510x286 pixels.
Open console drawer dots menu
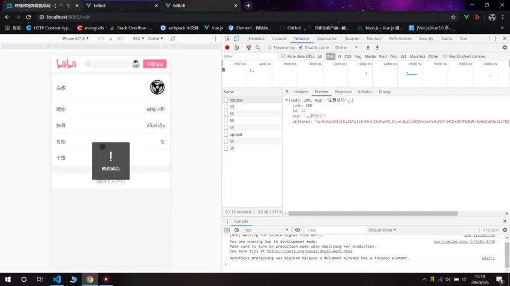pos(227,221)
